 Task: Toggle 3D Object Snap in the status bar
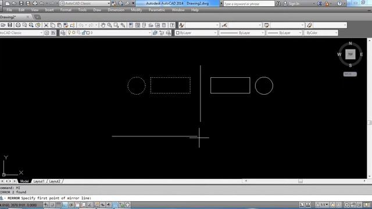[84, 205]
